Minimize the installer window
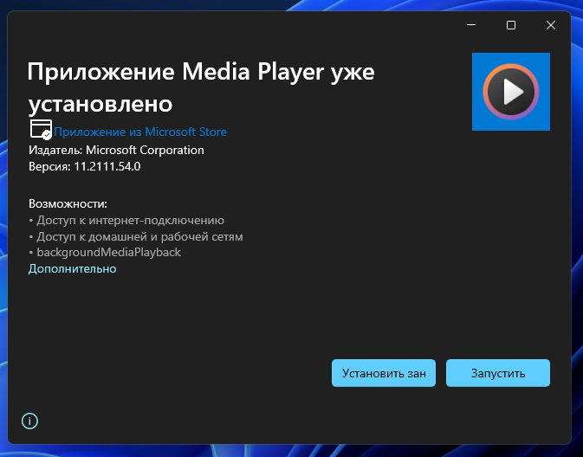 tap(471, 25)
